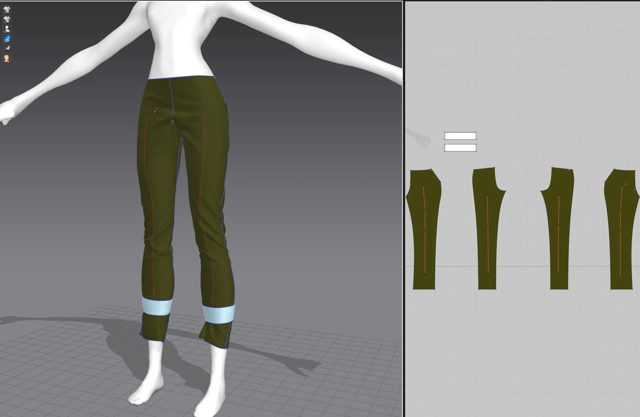Select the orange button marker on 3D pants hip
The image size is (640, 417).
[155, 111]
